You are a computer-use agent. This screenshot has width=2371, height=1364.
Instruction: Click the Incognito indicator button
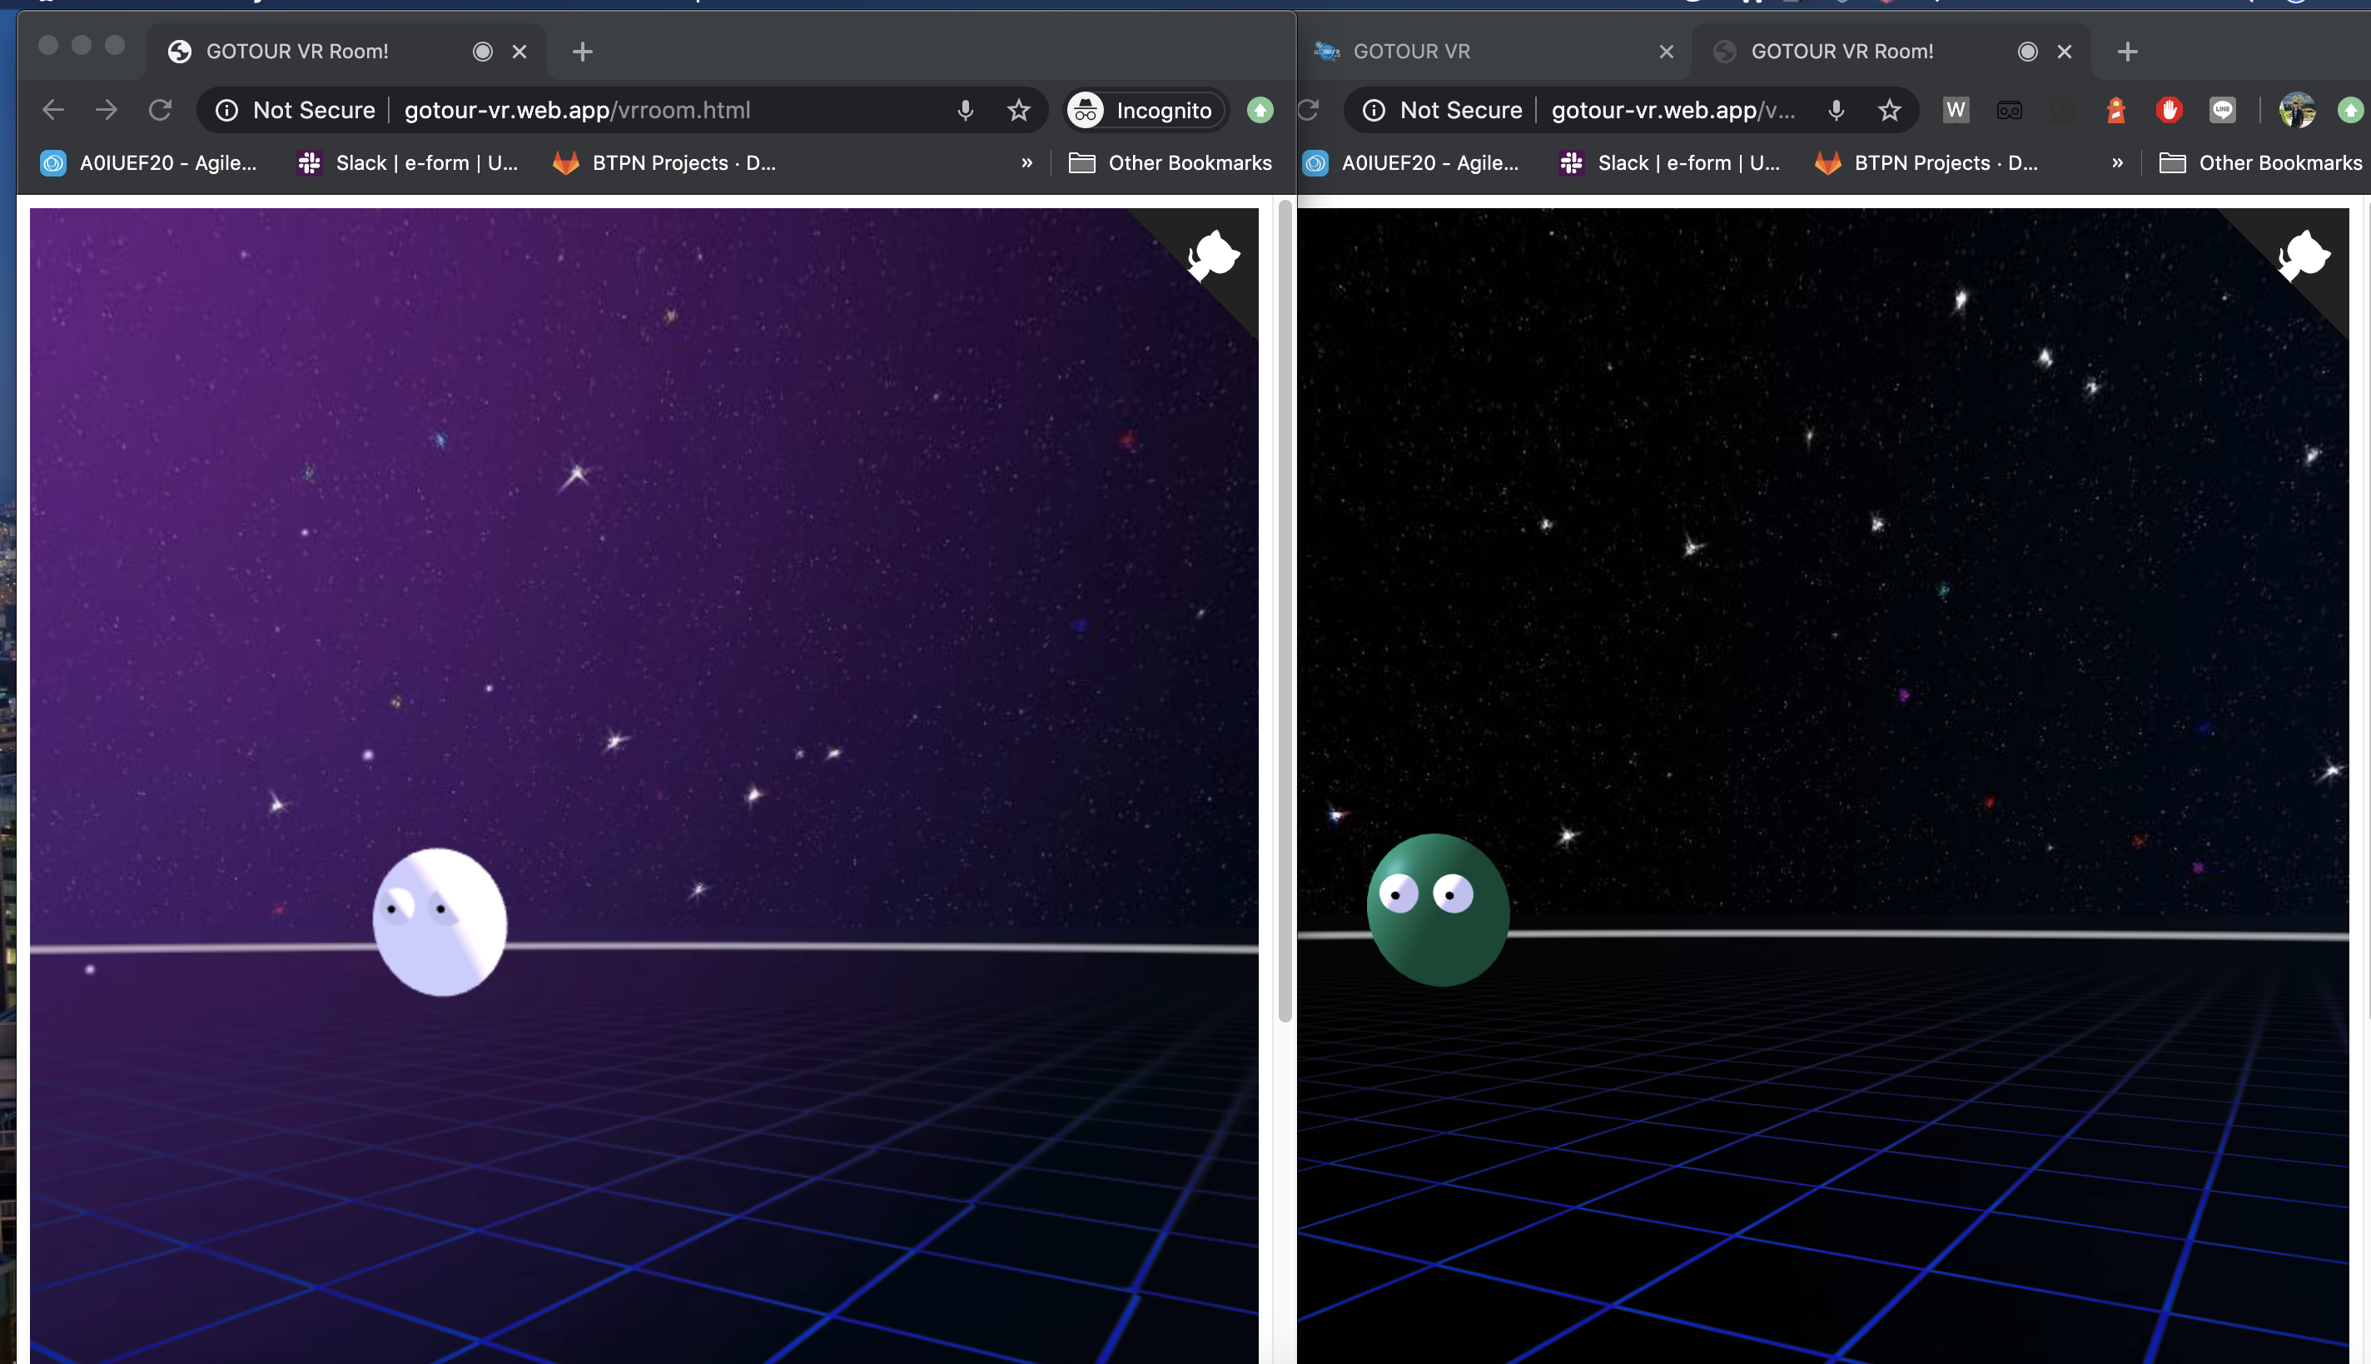pos(1146,111)
